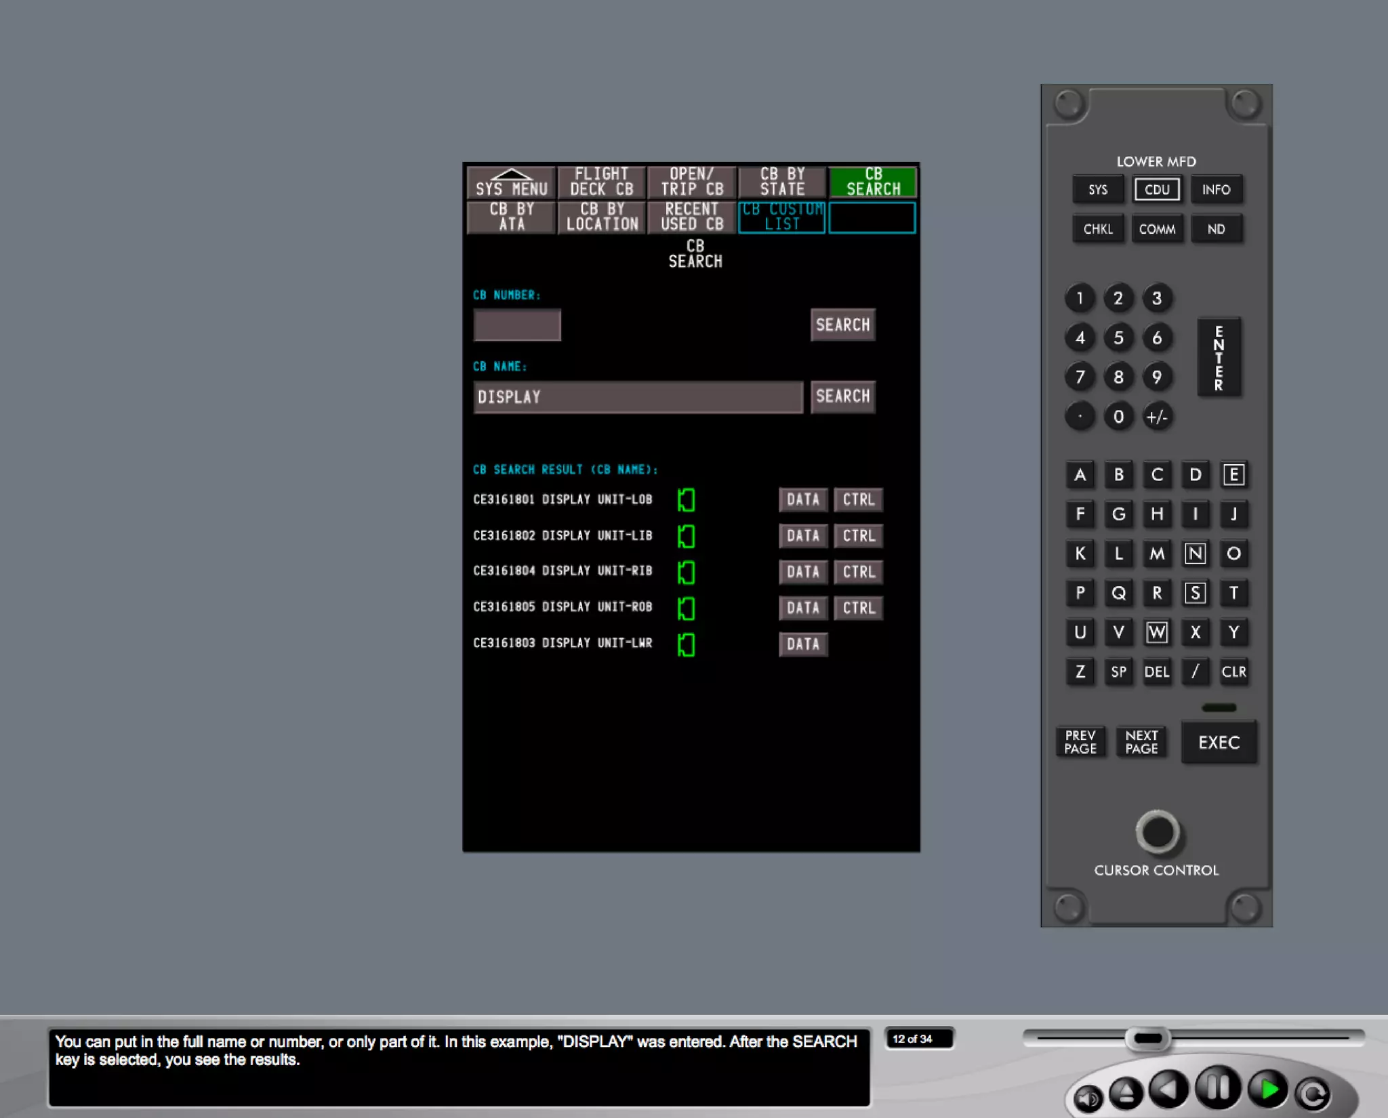Click CTRL for DISPLAY UNIT-LIB

(x=859, y=536)
